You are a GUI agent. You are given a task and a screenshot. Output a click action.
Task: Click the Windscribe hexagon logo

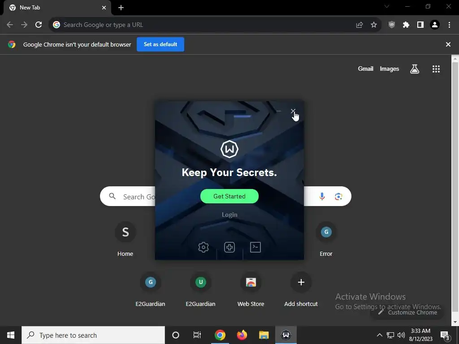[229, 149]
